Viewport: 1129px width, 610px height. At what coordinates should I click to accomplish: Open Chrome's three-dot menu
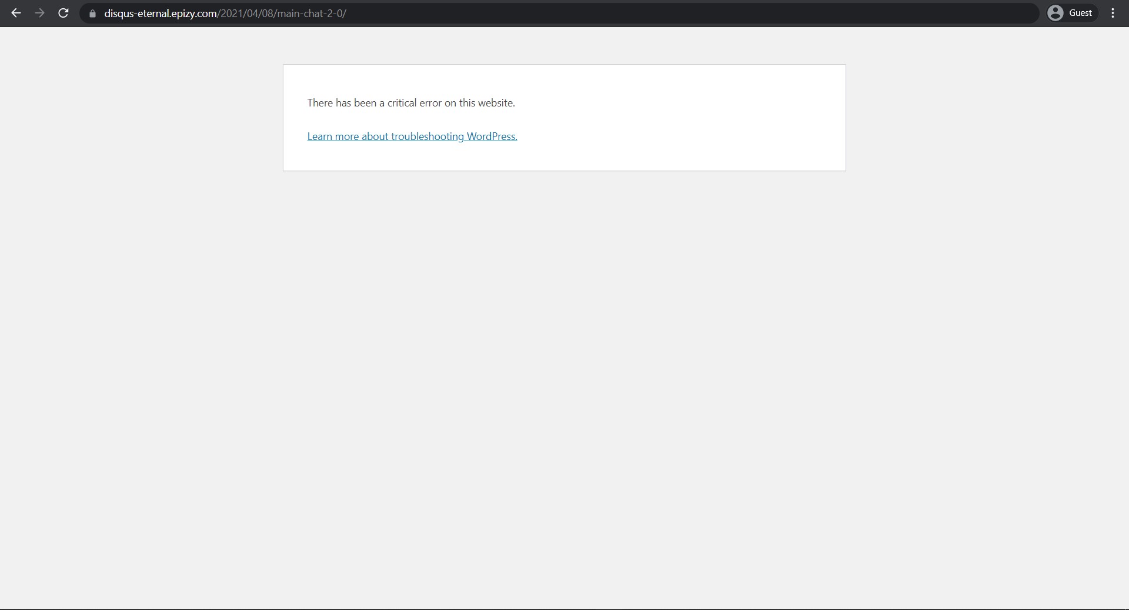coord(1113,13)
